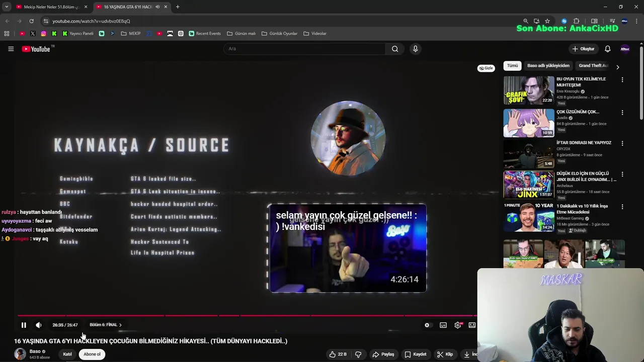Seek on the red video progress bar
644x362 pixels.
click(247, 316)
